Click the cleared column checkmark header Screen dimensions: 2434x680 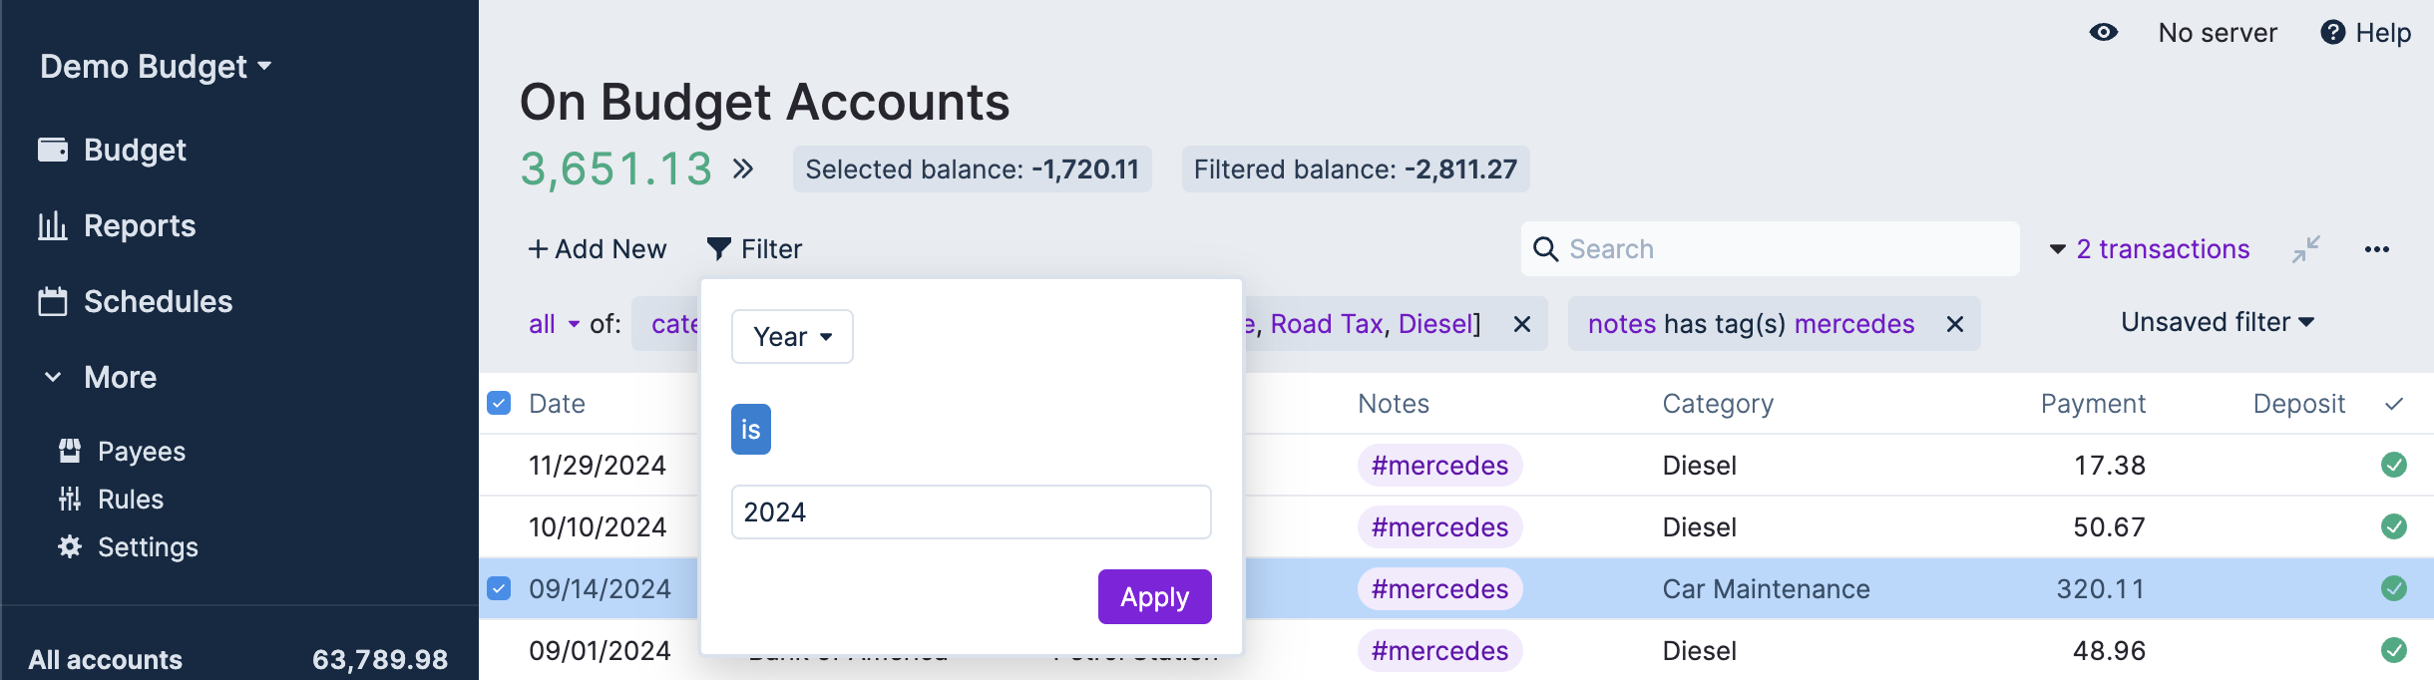point(2394,404)
